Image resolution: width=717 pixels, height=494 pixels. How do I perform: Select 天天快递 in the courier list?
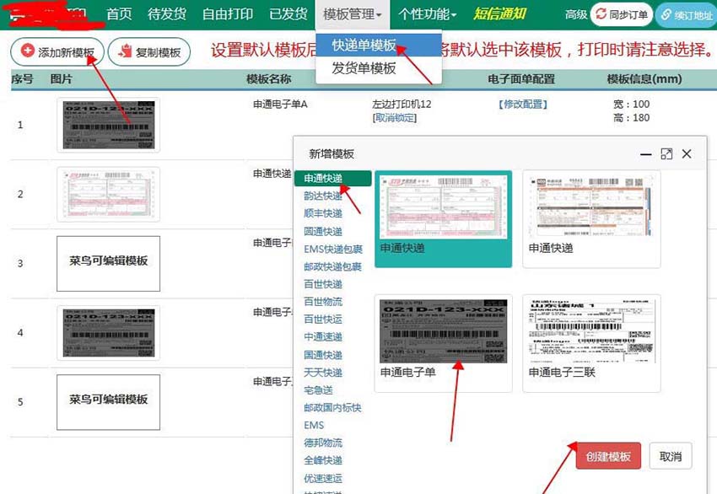coord(323,373)
